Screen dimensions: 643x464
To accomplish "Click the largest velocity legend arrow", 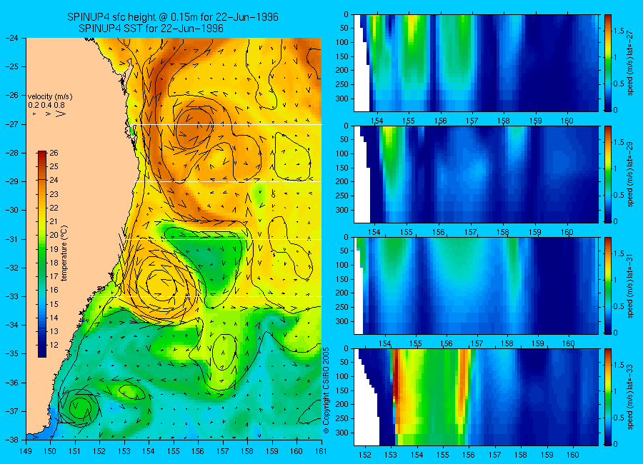I will click(x=61, y=114).
